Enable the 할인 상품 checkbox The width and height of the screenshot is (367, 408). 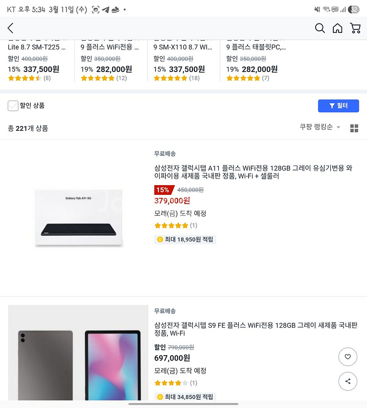[x=13, y=106]
